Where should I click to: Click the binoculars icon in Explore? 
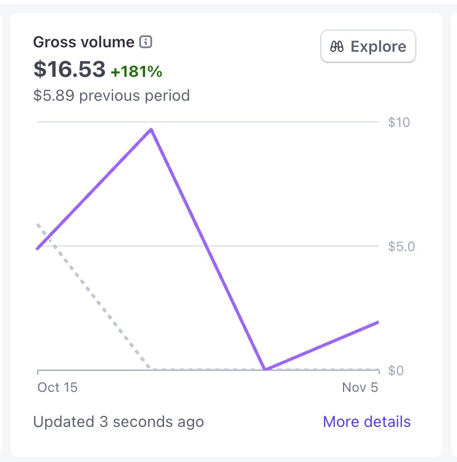coord(337,47)
